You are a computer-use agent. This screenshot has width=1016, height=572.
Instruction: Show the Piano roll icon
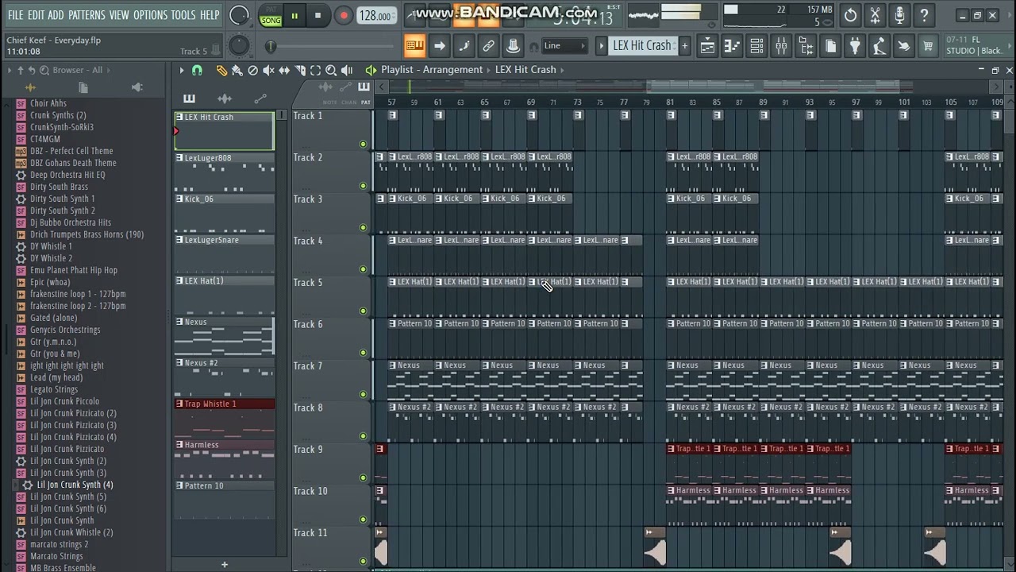point(732,46)
